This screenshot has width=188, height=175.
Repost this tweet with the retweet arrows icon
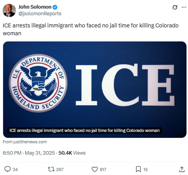[51, 169]
